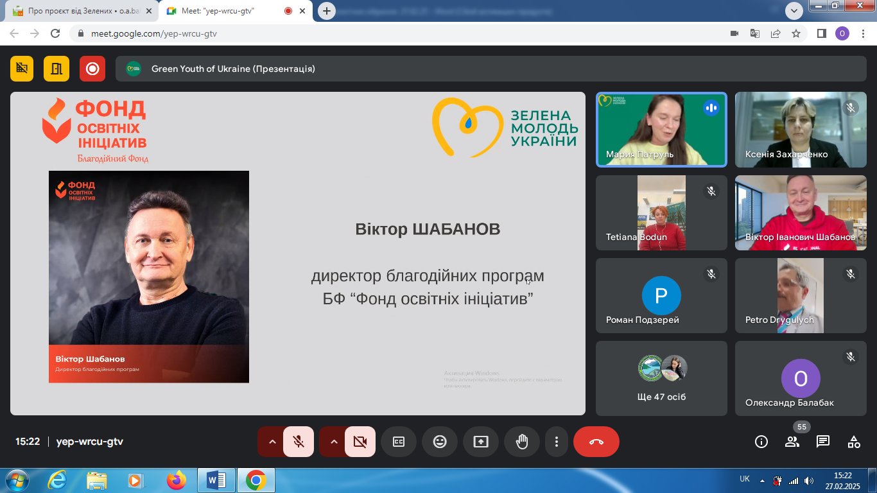
Task: Click muted mic icon on Petro Drygulych tile
Action: pyautogui.click(x=851, y=274)
